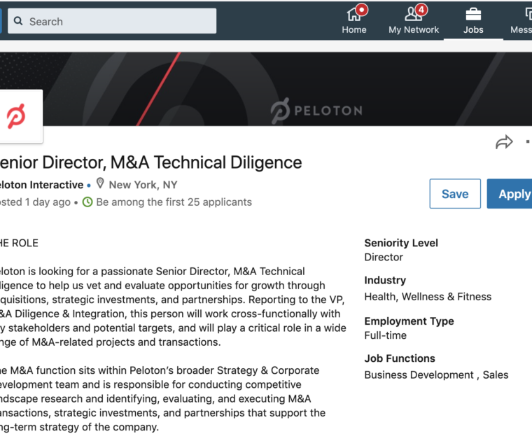Click the red 4 notification badge

pos(421,10)
